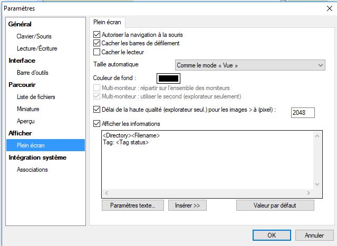Confirm settings with the OK button

point(271,235)
